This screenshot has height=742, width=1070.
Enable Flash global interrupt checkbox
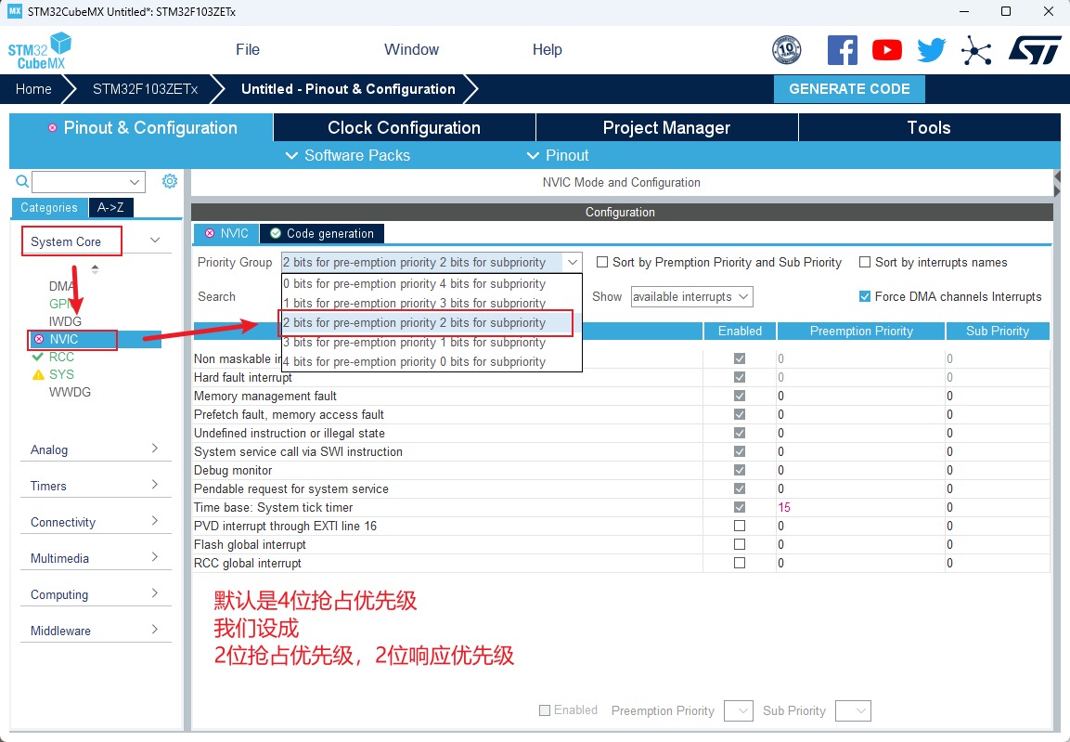(x=739, y=544)
